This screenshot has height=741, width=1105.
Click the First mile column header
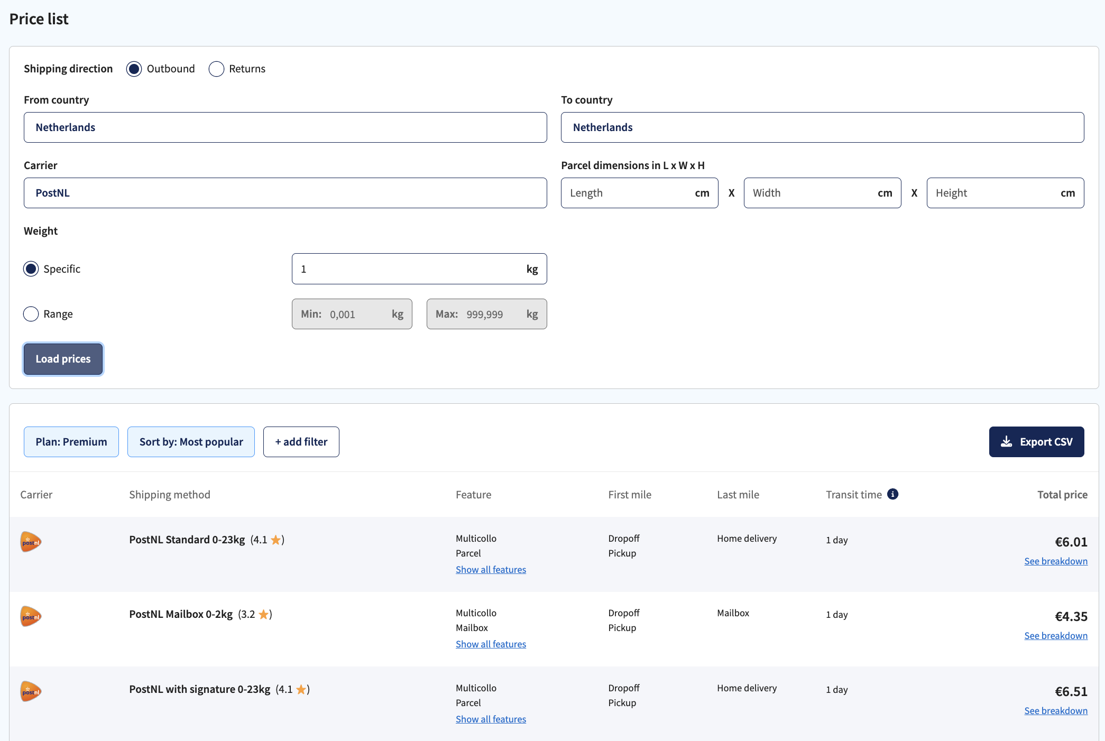[630, 495]
